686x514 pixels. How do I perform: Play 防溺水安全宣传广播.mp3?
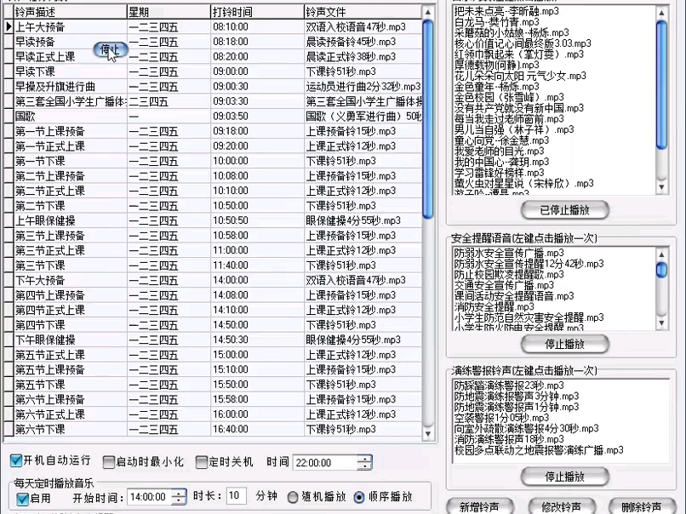click(509, 253)
